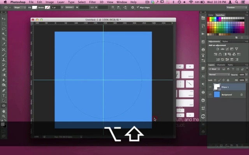Open the layer filter Kind dropdown
The width and height of the screenshot is (249, 155).
click(x=214, y=69)
